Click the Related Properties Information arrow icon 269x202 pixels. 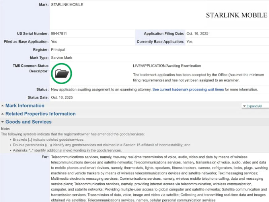2,114
